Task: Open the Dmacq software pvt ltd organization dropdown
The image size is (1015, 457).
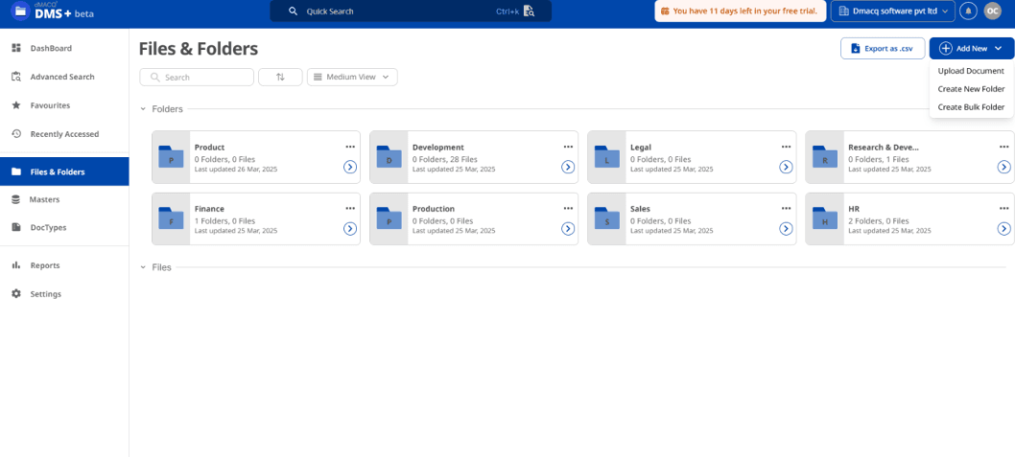Action: point(892,11)
